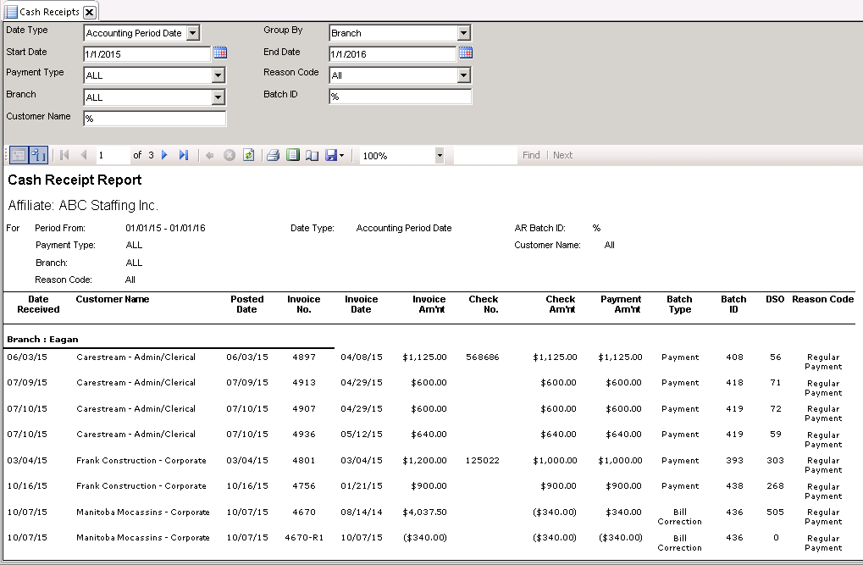This screenshot has height=565, width=863.
Task: Click the export save disk icon
Action: click(x=331, y=155)
